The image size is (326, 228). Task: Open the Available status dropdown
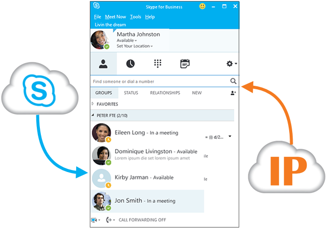pyautogui.click(x=128, y=40)
